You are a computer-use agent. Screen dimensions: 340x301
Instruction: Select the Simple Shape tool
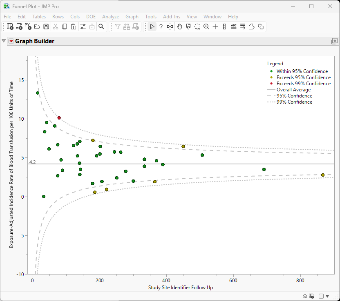(261, 27)
